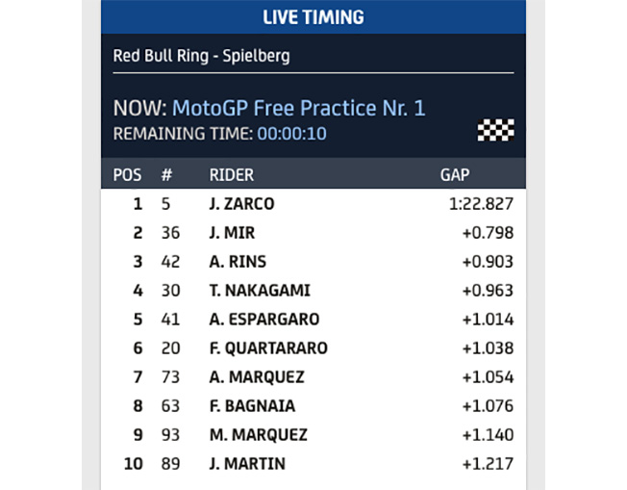Viewport: 627px width, 490px height.
Task: Click A. MARQUEZ in position 7
Action: coord(257,376)
